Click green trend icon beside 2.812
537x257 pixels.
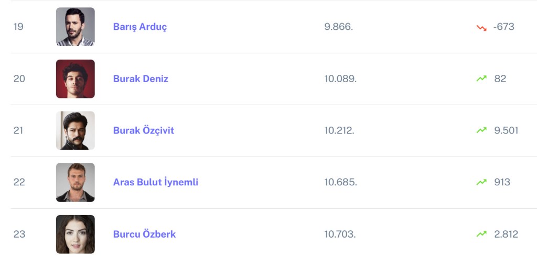tap(481, 234)
